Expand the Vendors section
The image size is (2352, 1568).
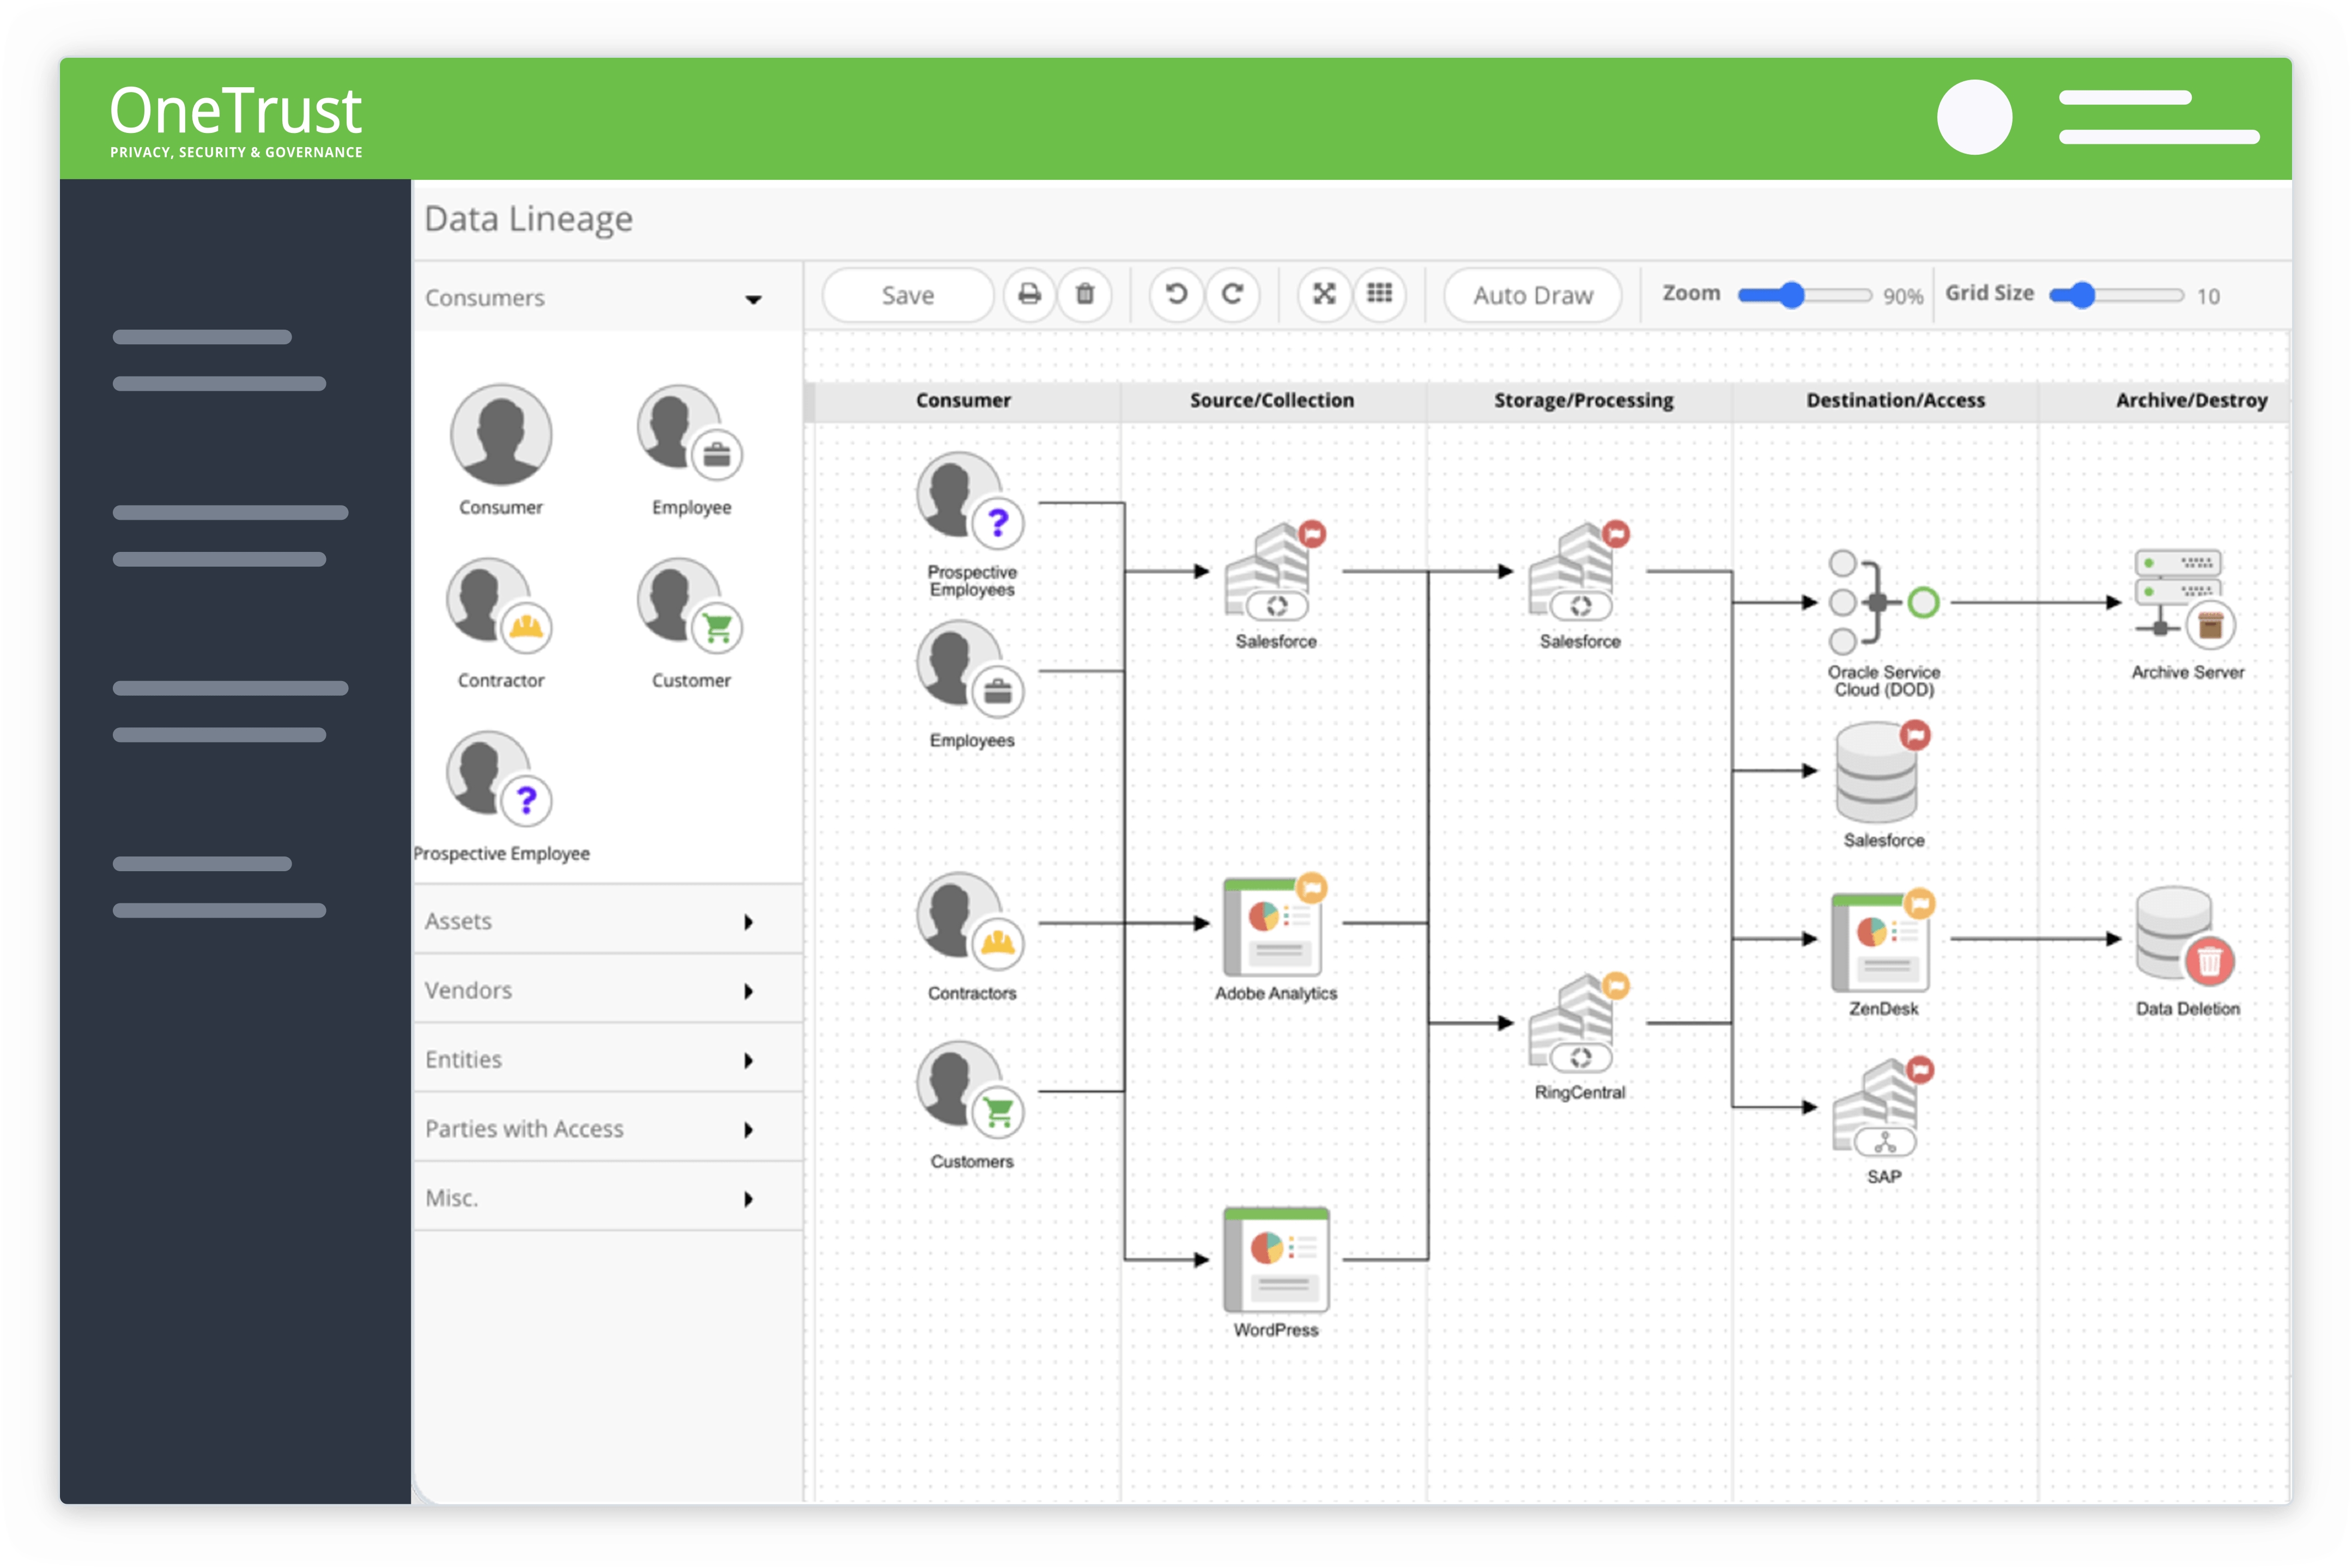(607, 990)
